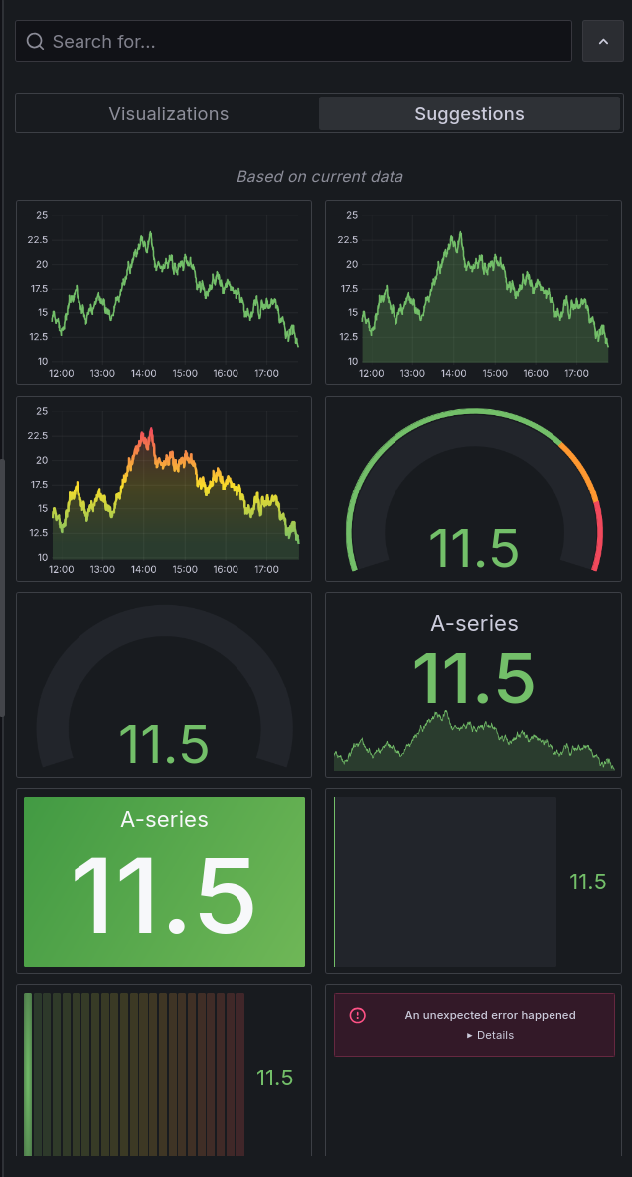
Task: Switch to the Visualizations tab
Action: (168, 114)
